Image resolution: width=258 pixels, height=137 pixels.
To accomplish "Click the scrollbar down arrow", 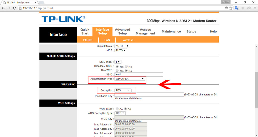I will click(x=256, y=135).
